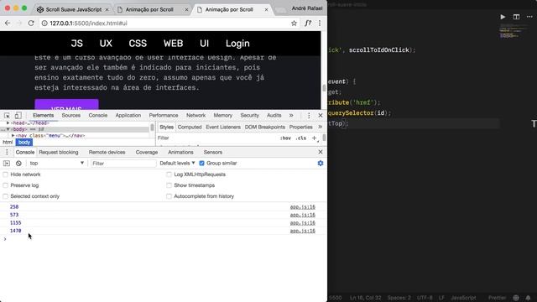
Task: Open the Application tab
Action: coord(128,116)
